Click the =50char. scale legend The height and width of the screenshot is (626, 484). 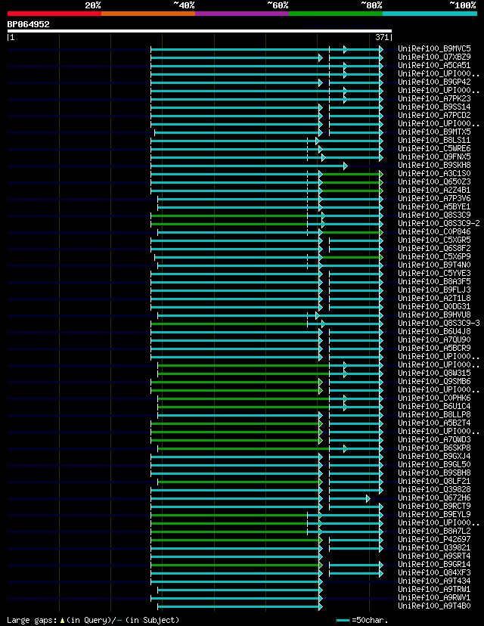coord(362,621)
